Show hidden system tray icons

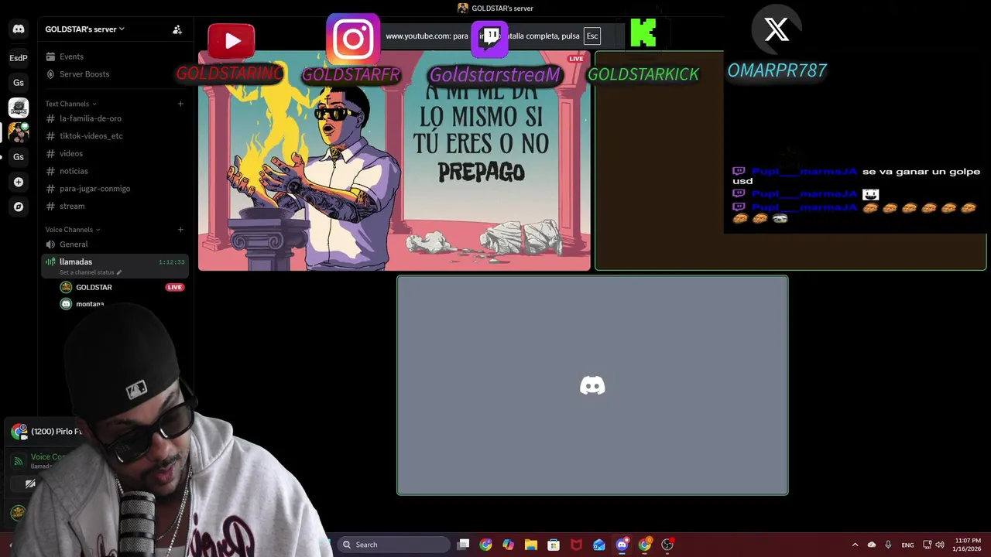click(855, 545)
